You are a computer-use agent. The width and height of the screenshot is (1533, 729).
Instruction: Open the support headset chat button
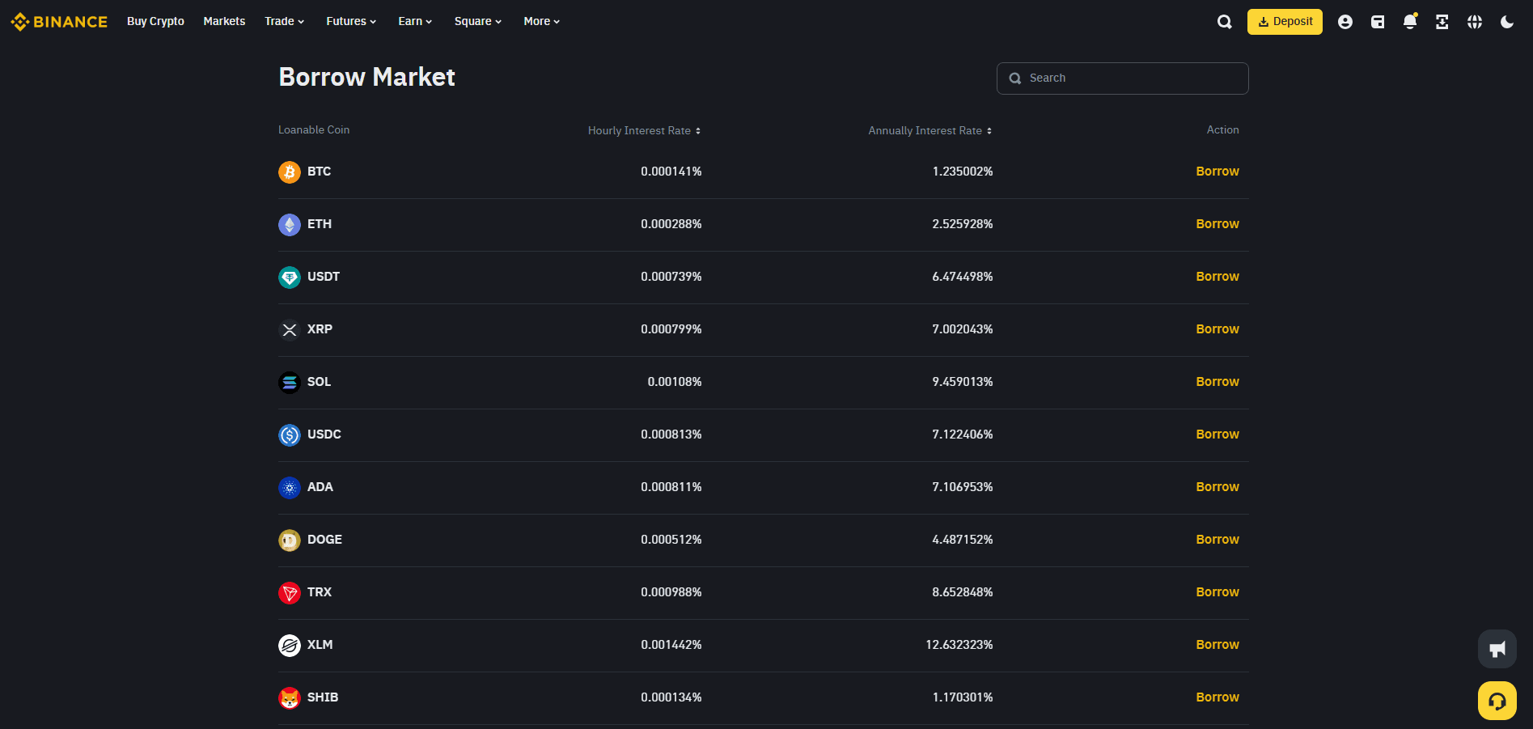(1497, 701)
